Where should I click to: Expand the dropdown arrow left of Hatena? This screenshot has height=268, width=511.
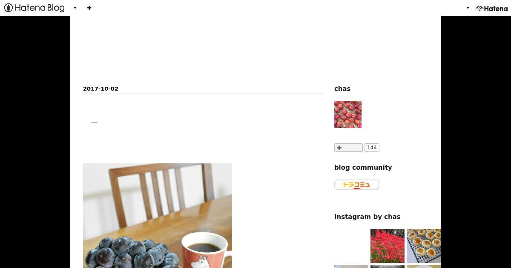(x=468, y=8)
